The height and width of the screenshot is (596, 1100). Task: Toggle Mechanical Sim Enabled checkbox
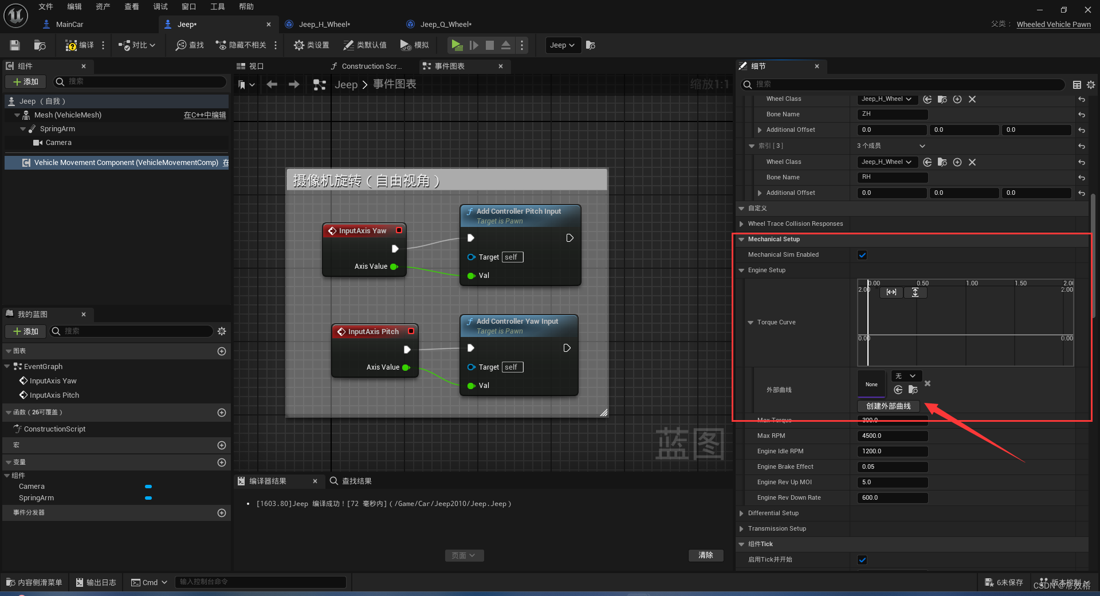[862, 255]
